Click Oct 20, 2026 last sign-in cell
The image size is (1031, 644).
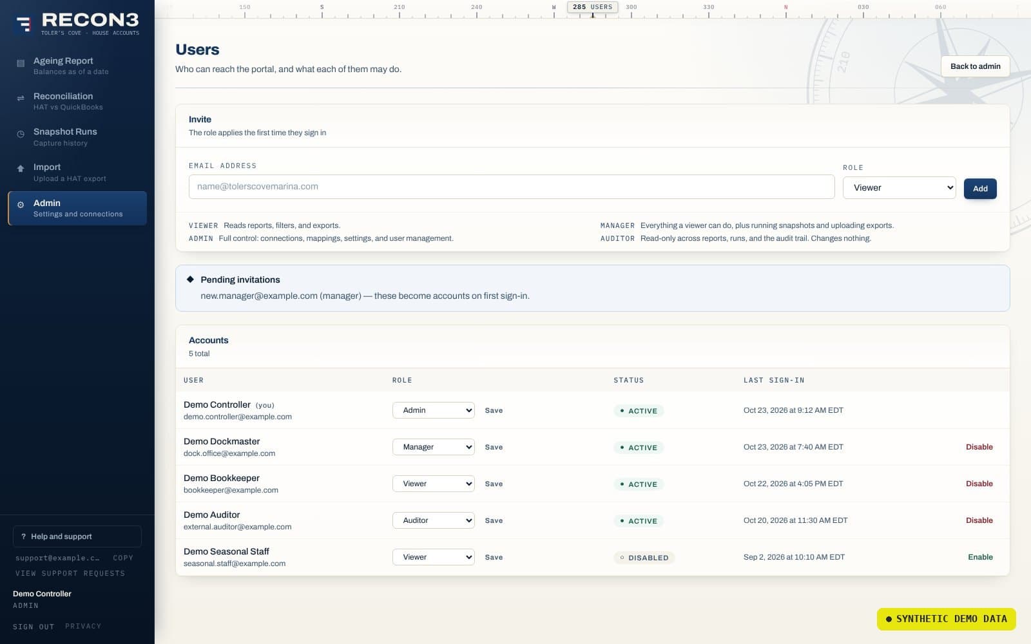[x=796, y=520]
